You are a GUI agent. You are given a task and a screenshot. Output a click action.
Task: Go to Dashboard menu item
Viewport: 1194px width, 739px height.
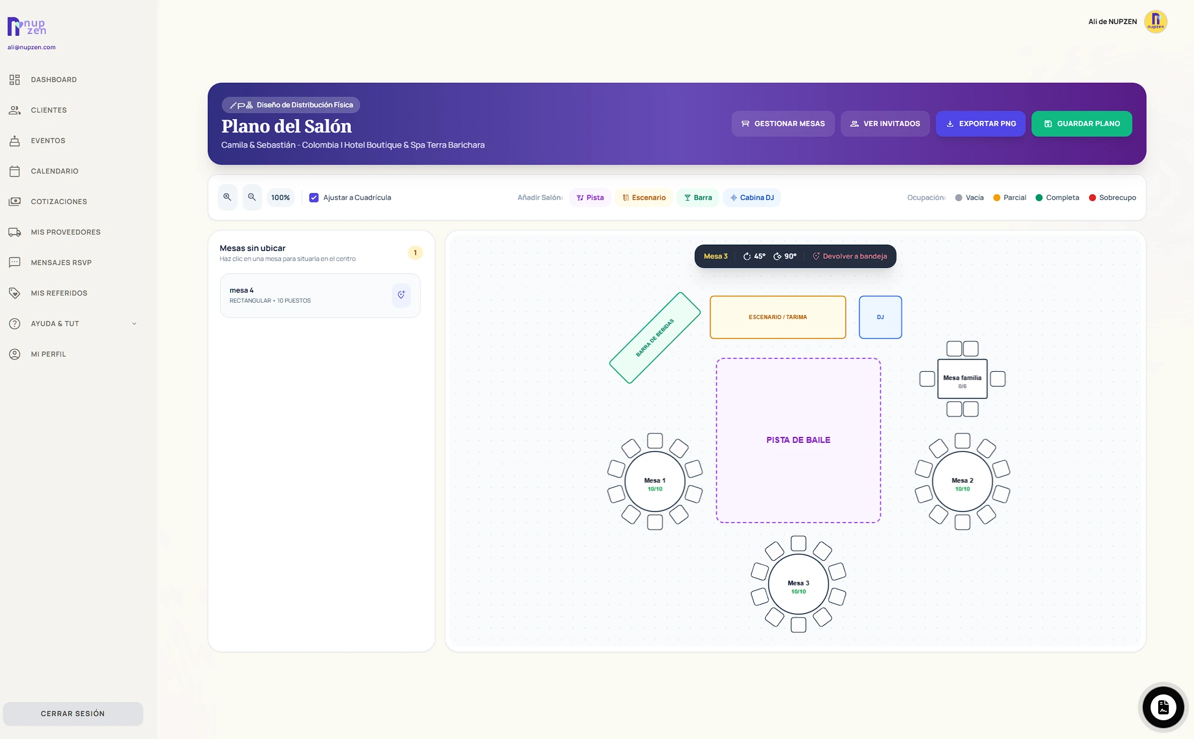click(54, 80)
